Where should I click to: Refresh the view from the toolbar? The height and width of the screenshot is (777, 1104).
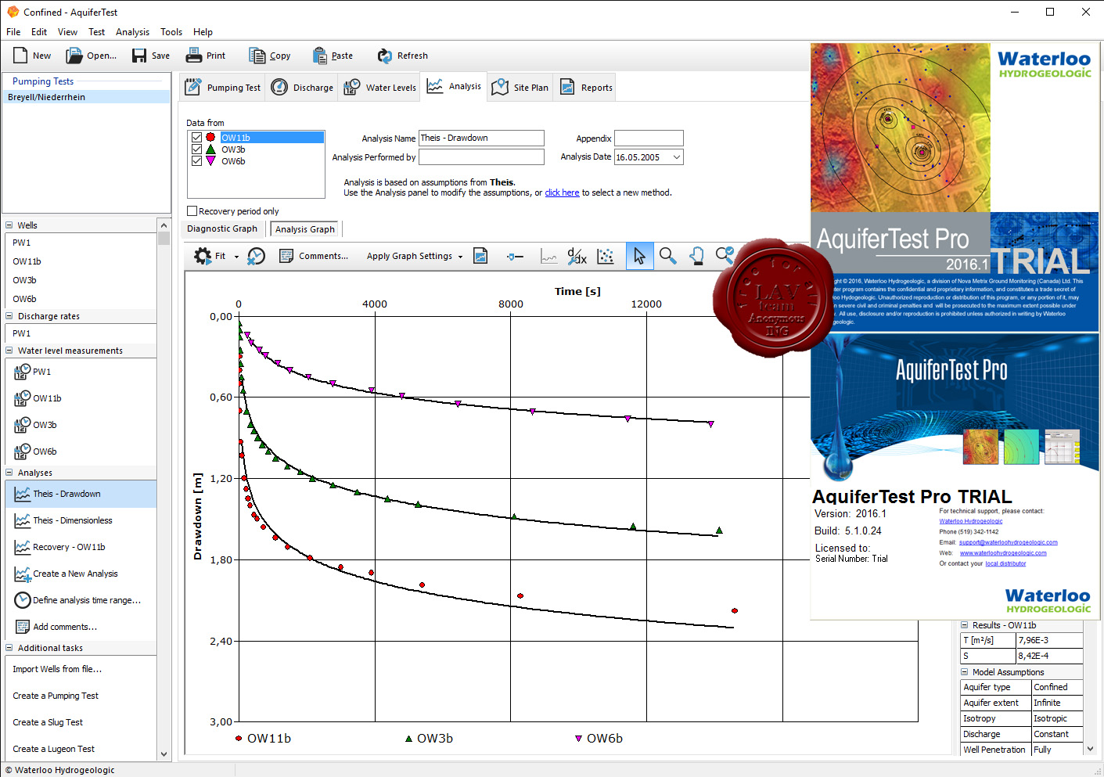click(x=402, y=56)
